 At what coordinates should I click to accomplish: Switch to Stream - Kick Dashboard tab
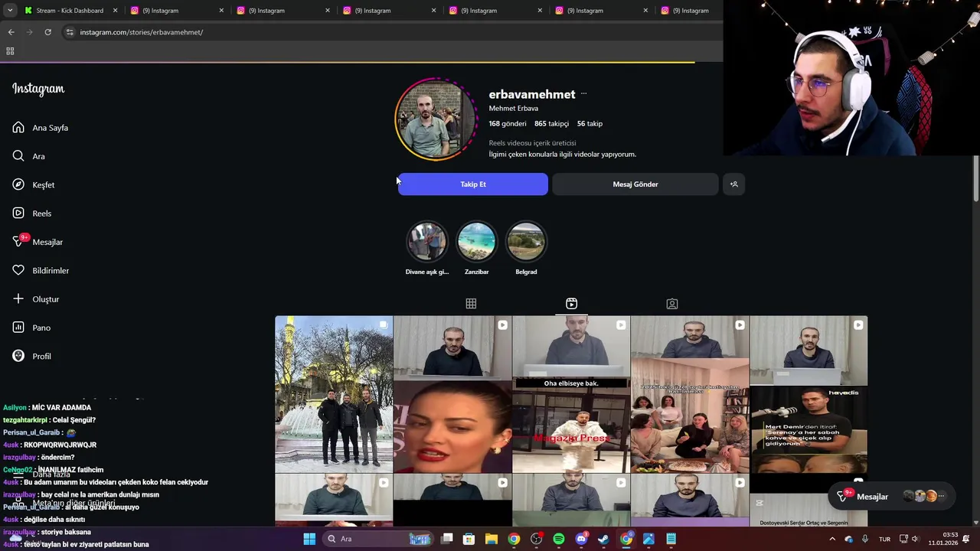tap(69, 11)
